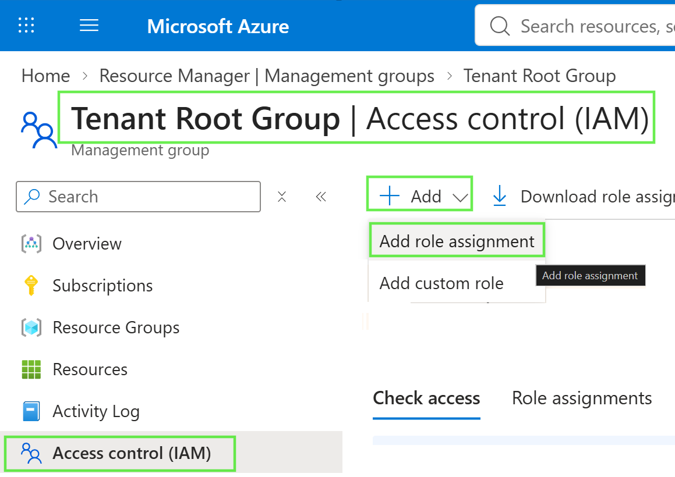The image size is (675, 477).
Task: Select Access control (IAM) in sidebar
Action: [171, 453]
